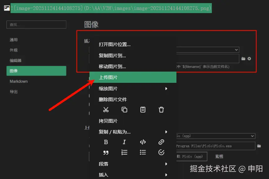Click the cut scissors icon
The height and width of the screenshot is (179, 269).
click(106, 110)
